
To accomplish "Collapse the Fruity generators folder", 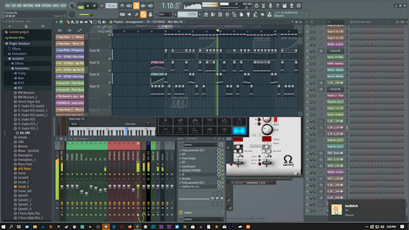I will [20, 73].
